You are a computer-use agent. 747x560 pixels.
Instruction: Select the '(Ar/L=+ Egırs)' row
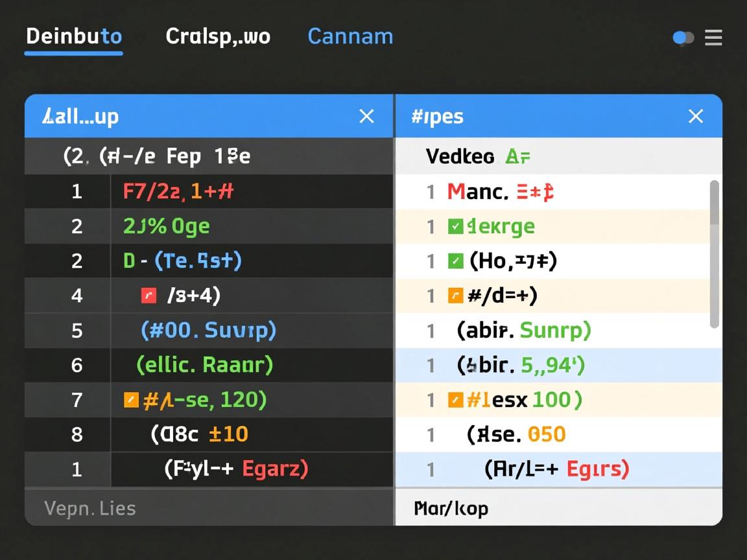(x=556, y=469)
